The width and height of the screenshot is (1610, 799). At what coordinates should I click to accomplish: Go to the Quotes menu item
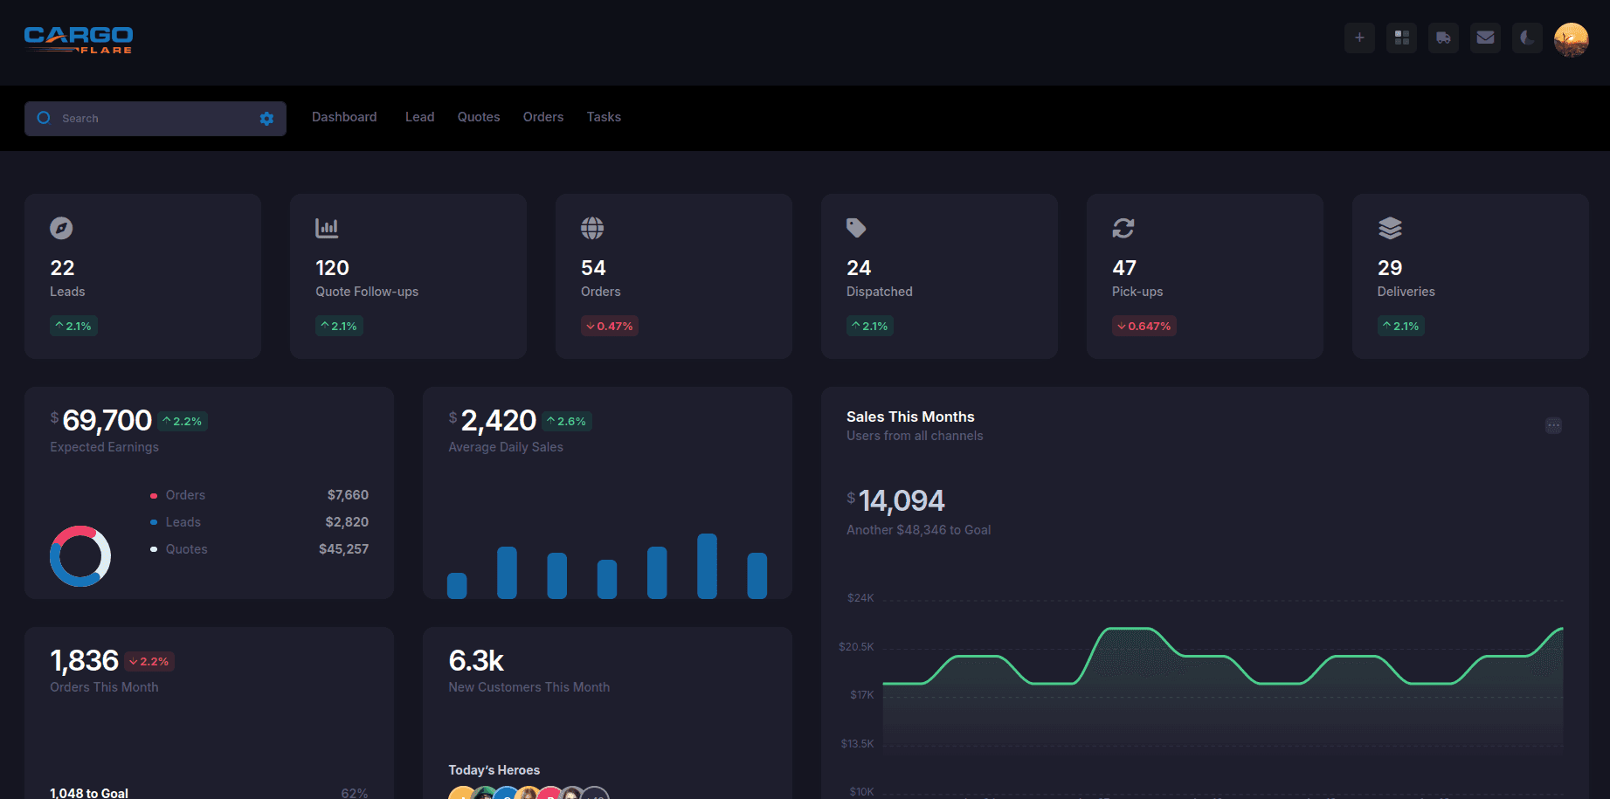pyautogui.click(x=479, y=117)
